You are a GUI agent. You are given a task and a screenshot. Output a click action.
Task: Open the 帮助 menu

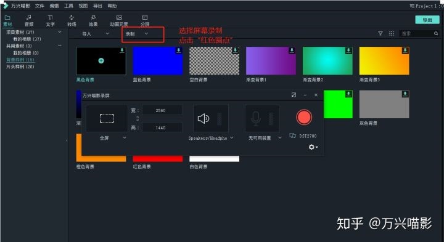click(x=112, y=6)
